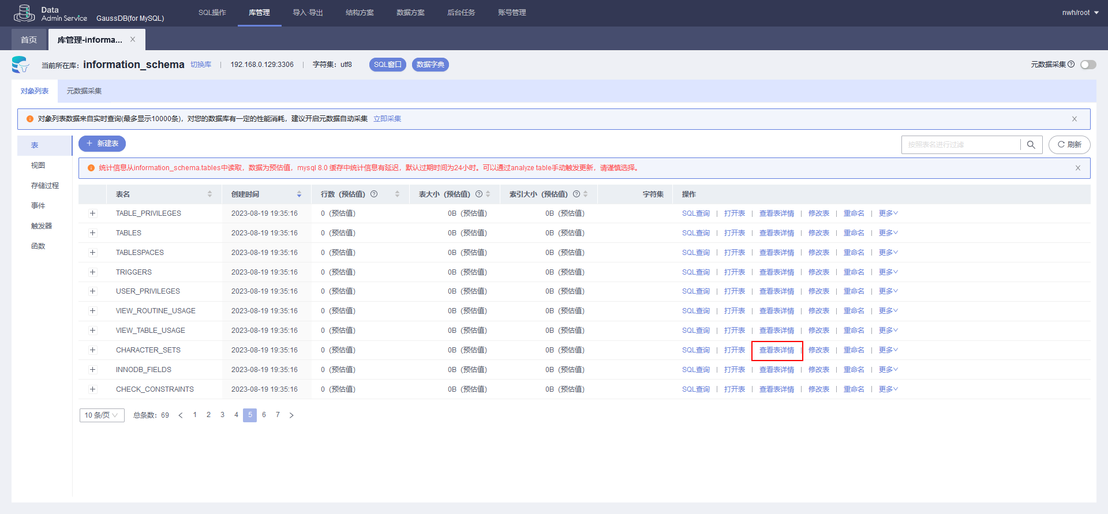
Task: Click the 立即采集 link
Action: [x=387, y=119]
